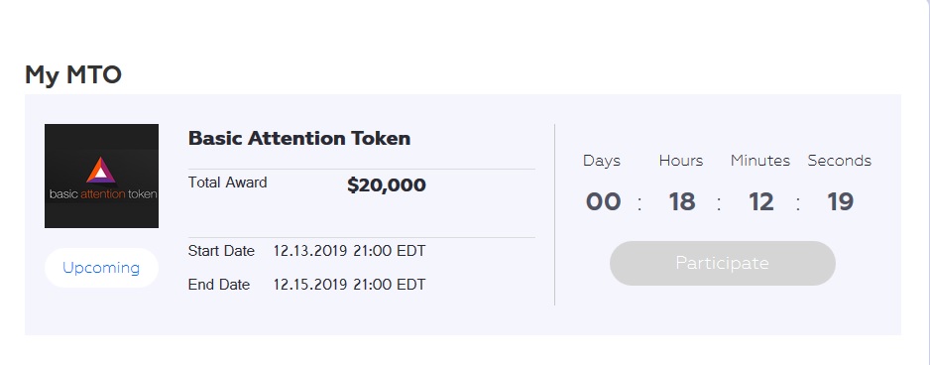Screen dimensions: 930x365
Task: Click the Participate button
Action: click(723, 263)
